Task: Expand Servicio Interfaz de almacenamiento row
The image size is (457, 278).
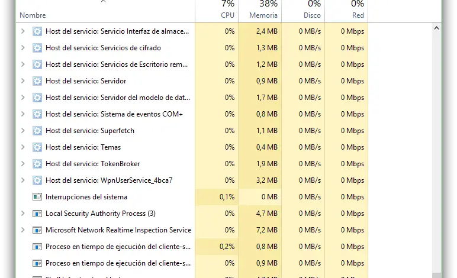Action: [22, 31]
